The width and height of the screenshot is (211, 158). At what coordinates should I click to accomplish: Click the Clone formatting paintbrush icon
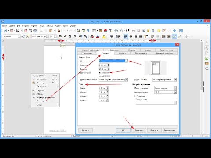coord(59,31)
